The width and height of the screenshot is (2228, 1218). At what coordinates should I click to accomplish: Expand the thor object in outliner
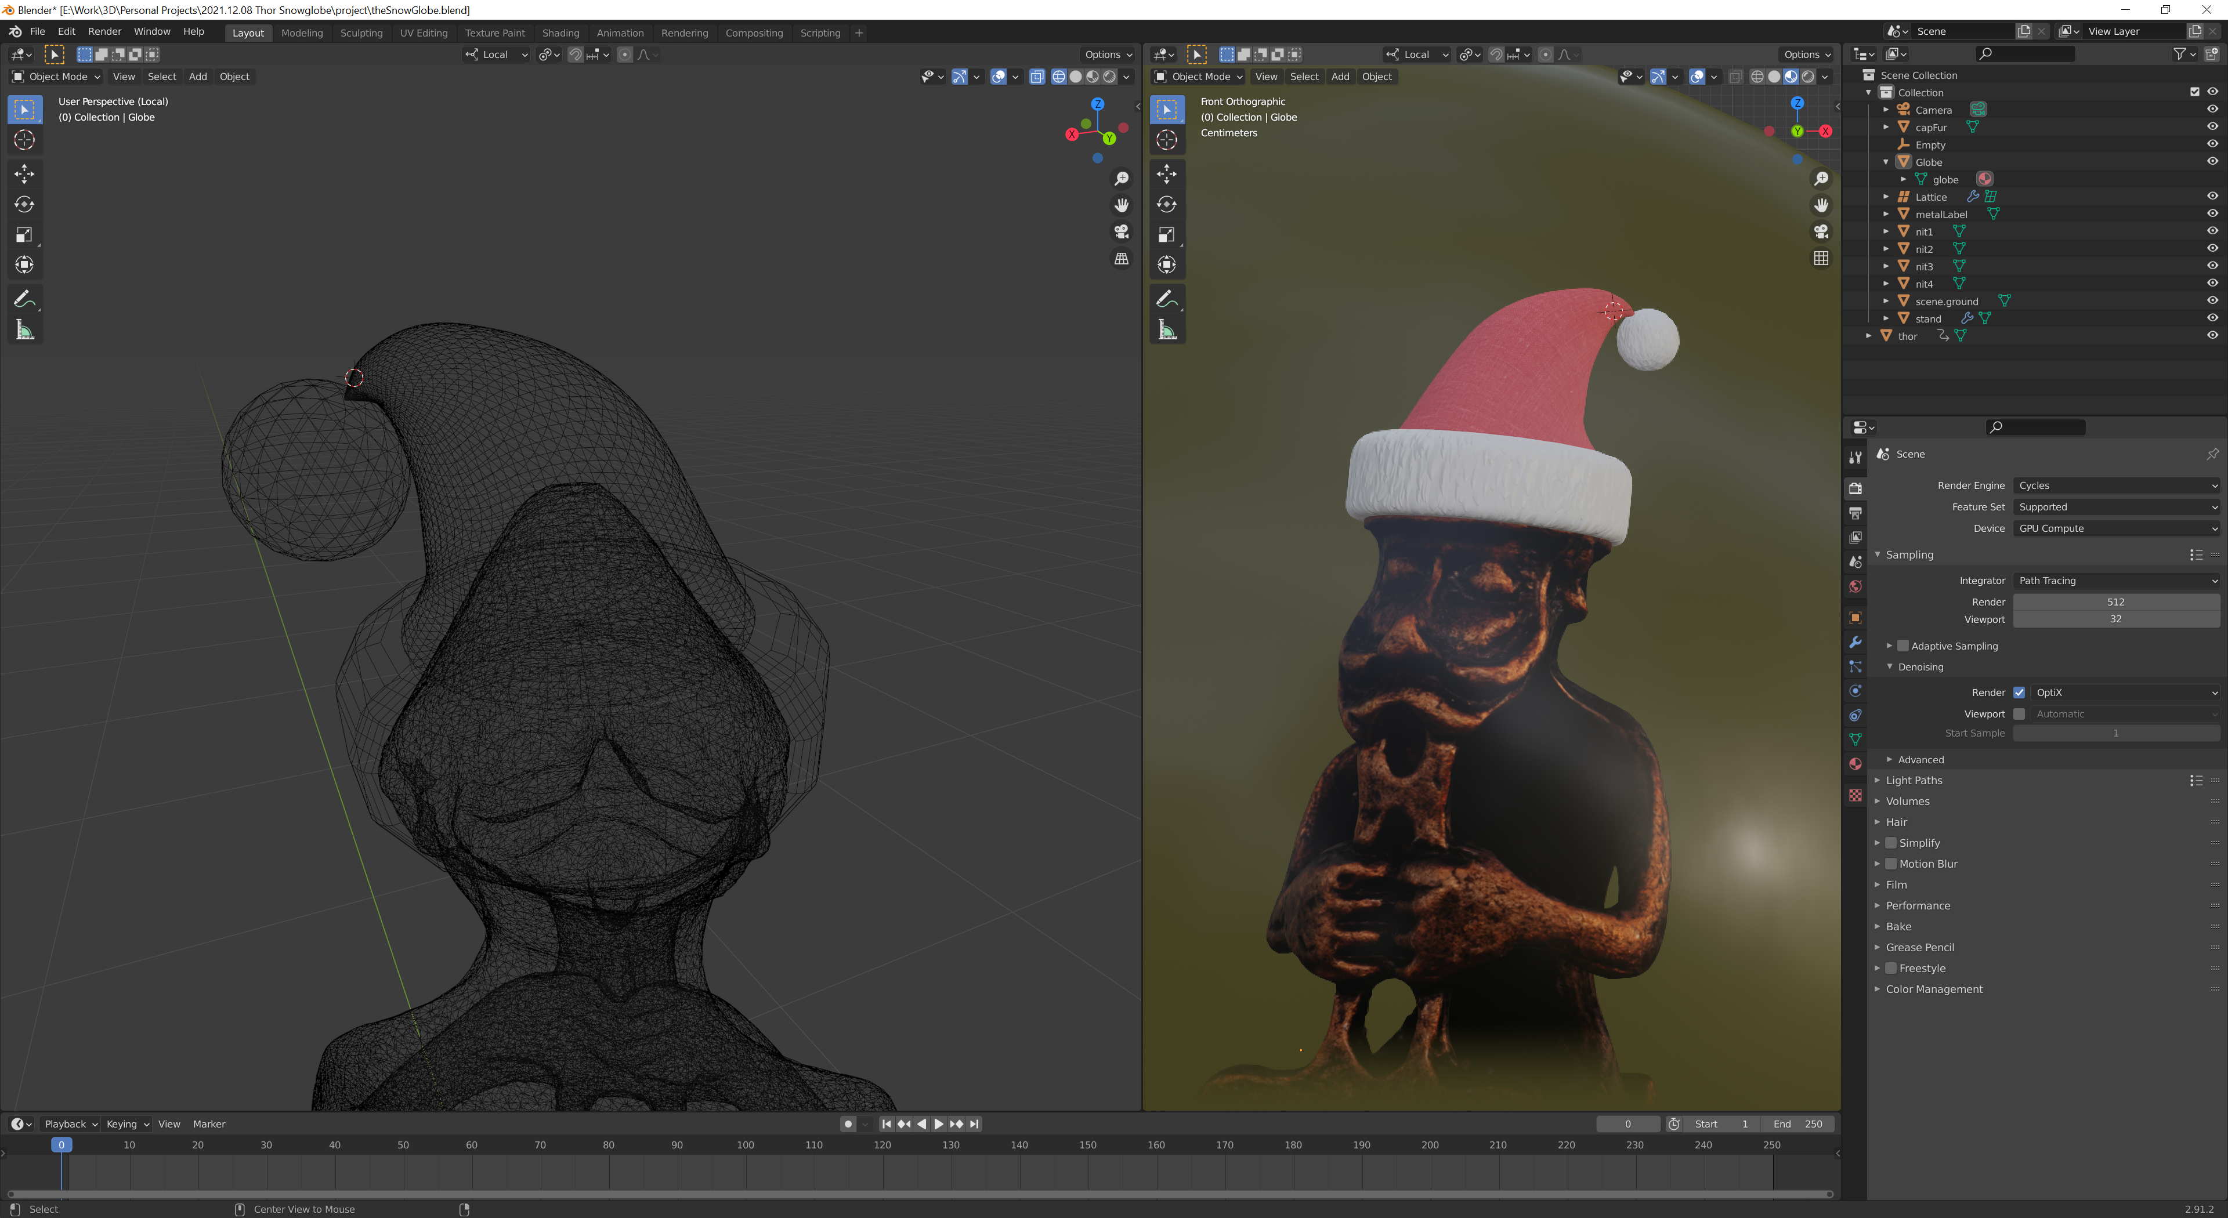pos(1868,336)
